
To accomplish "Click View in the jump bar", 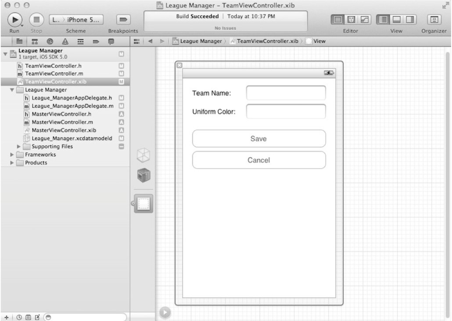I will [x=316, y=41].
